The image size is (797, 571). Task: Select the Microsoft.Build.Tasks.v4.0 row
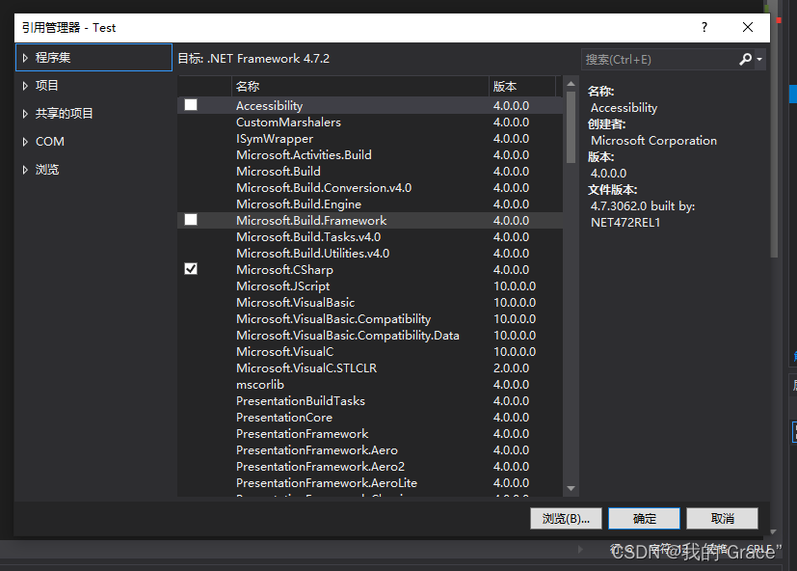coord(370,236)
